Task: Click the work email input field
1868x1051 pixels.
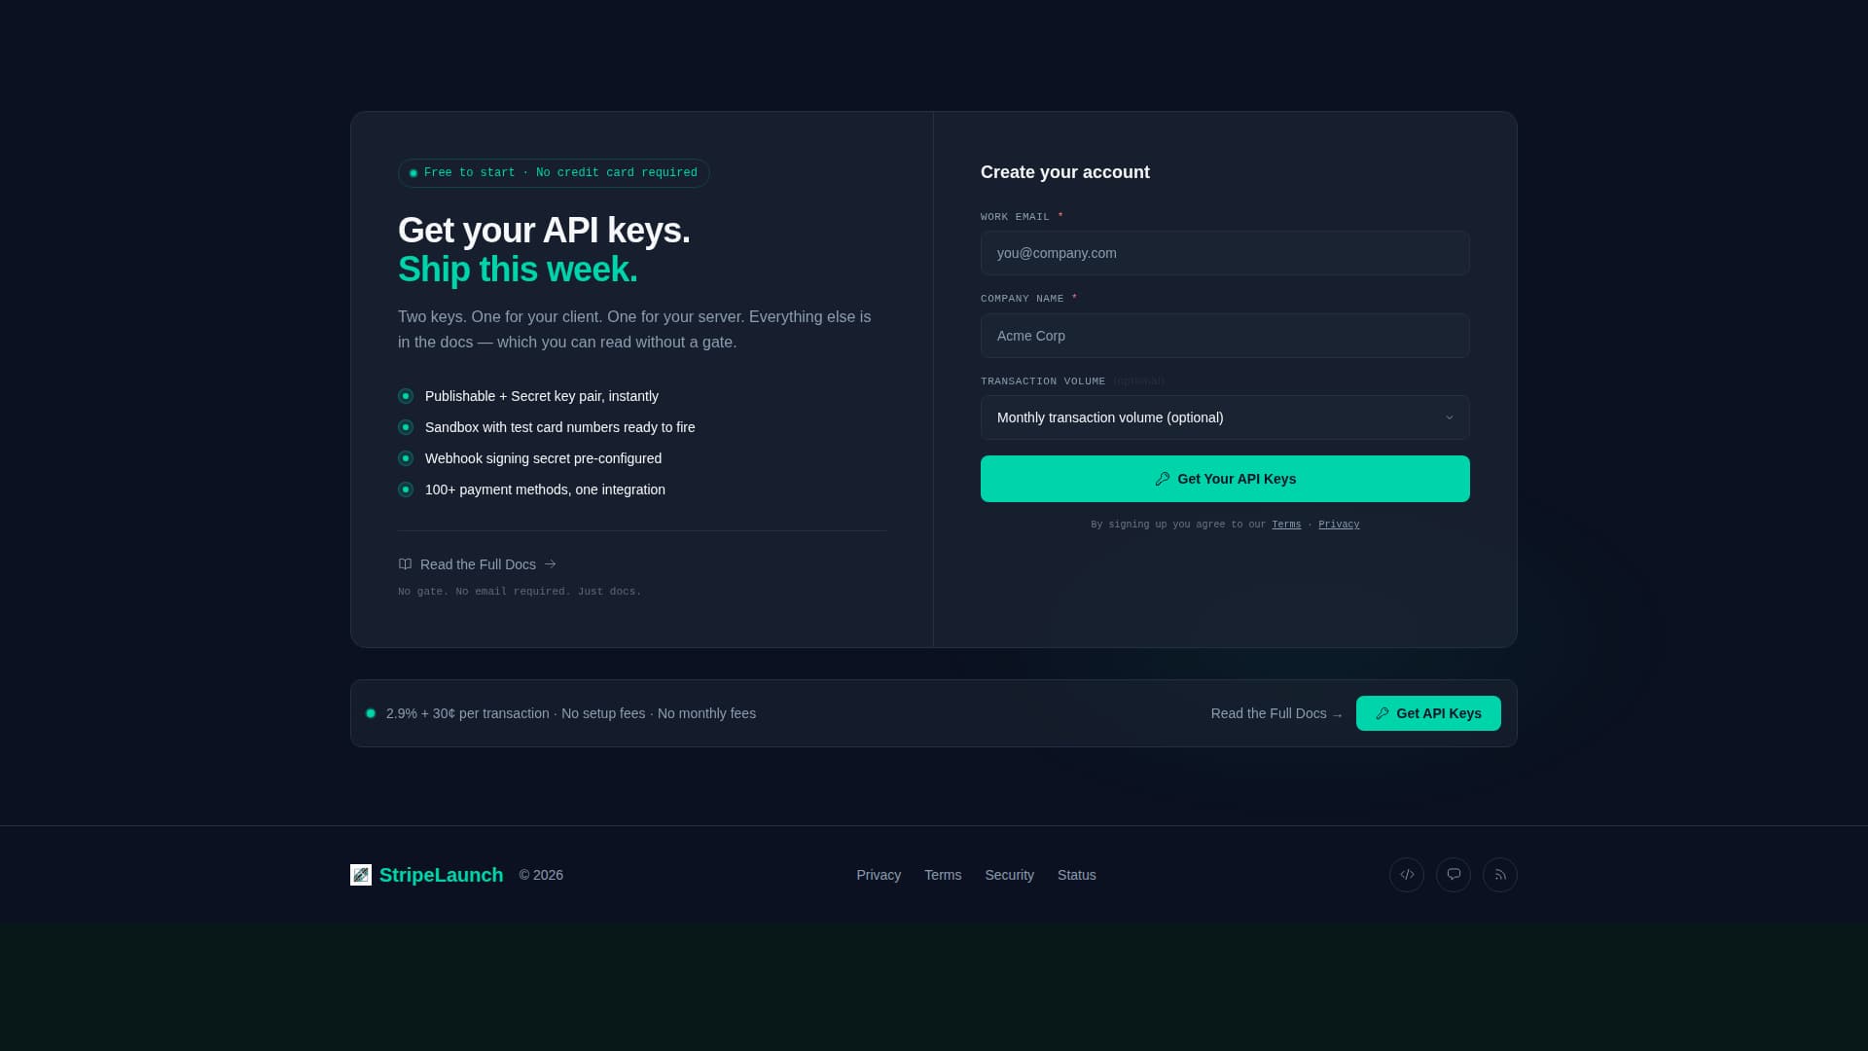Action: tap(1224, 253)
